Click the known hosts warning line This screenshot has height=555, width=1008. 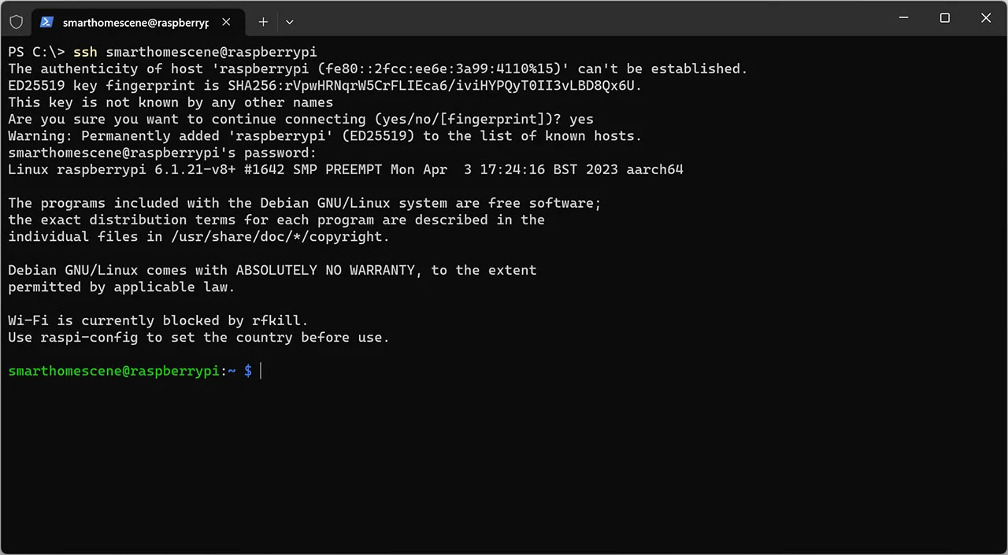[x=324, y=135]
